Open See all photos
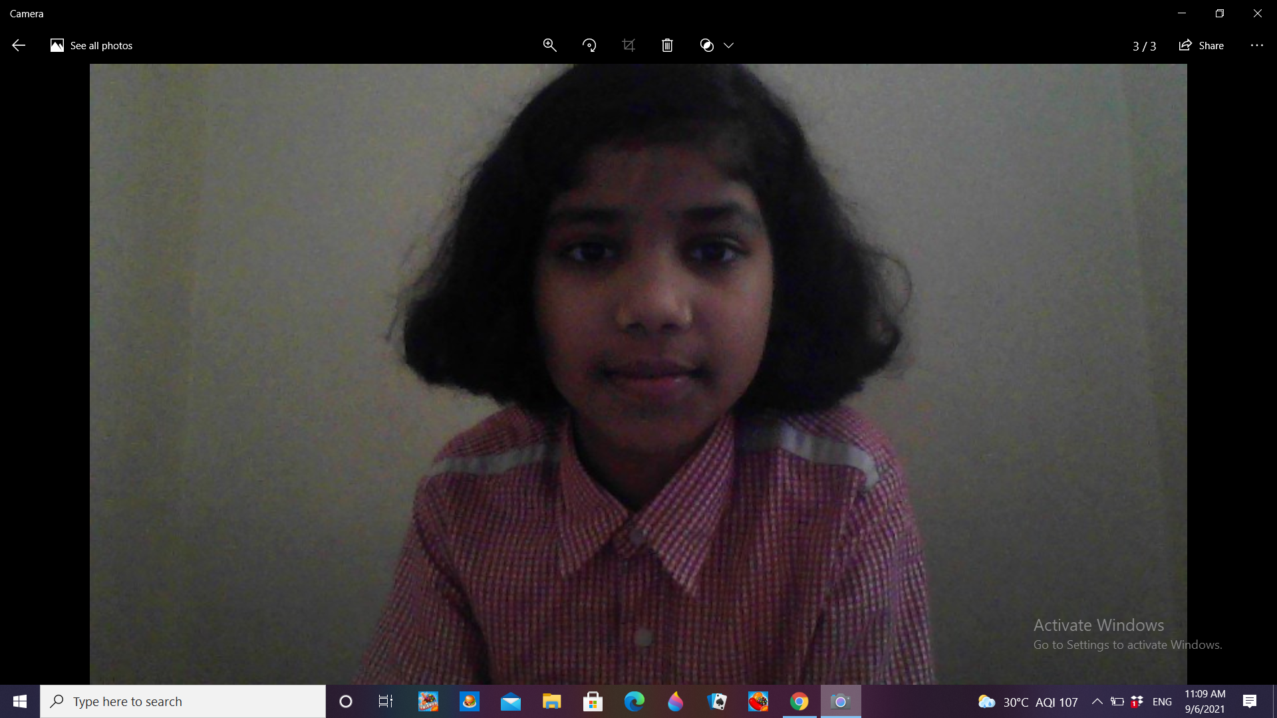Viewport: 1277px width, 718px height. pyautogui.click(x=92, y=45)
